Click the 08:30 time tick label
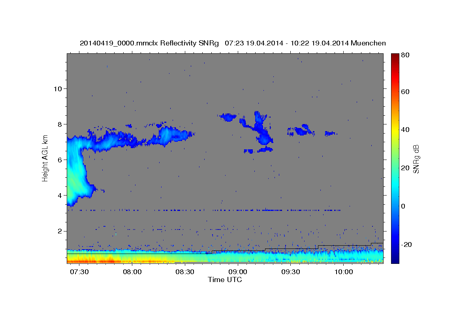The height and width of the screenshot is (316, 474). click(x=185, y=272)
